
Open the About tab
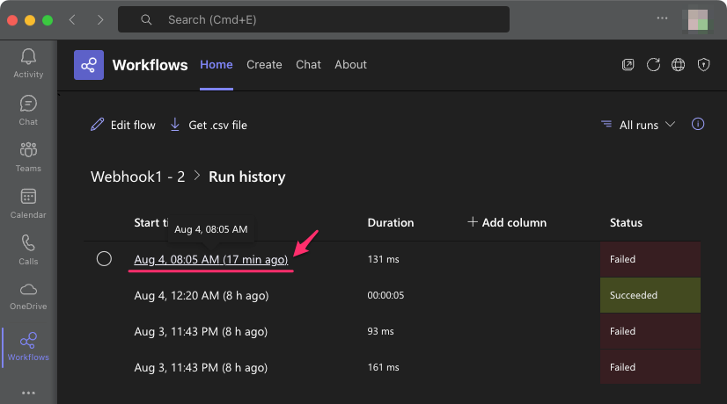pyautogui.click(x=350, y=65)
